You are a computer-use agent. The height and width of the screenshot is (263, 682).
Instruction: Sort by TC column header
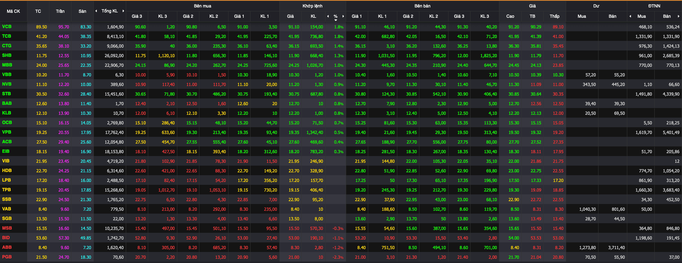38,11
